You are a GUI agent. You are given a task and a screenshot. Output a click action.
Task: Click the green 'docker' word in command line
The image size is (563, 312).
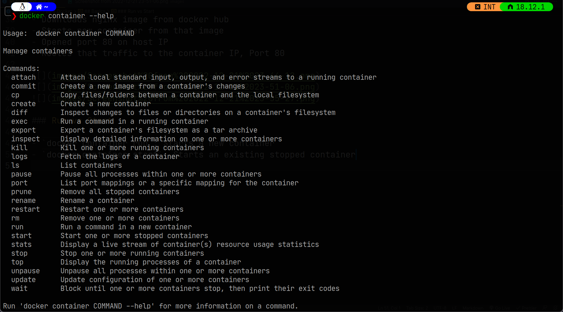pos(32,16)
